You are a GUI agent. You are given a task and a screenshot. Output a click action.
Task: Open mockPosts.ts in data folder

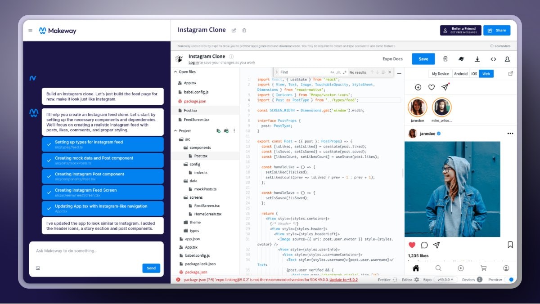[205, 189]
